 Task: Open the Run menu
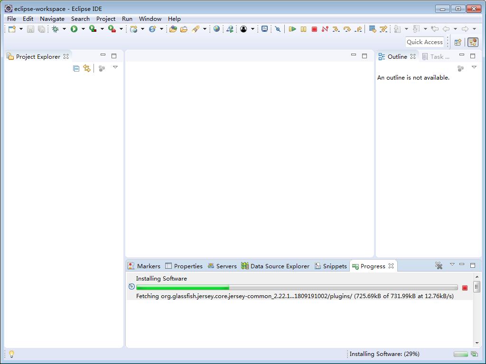pyautogui.click(x=127, y=19)
